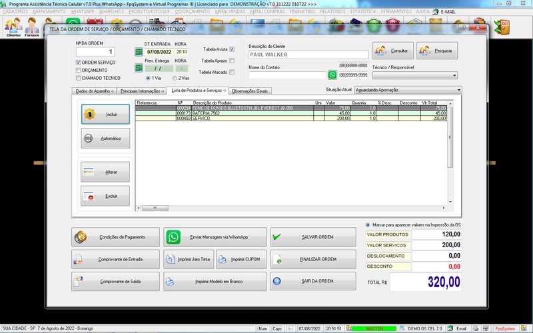Screen dimensions: 533x333
Task: Click monitor icon in status bar
Action: point(486,328)
